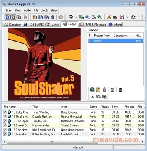
Task: Select the 'Other' jpeg picture row
Action: 115,41
